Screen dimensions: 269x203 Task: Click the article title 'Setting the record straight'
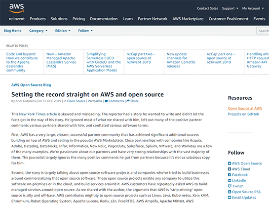(87, 94)
